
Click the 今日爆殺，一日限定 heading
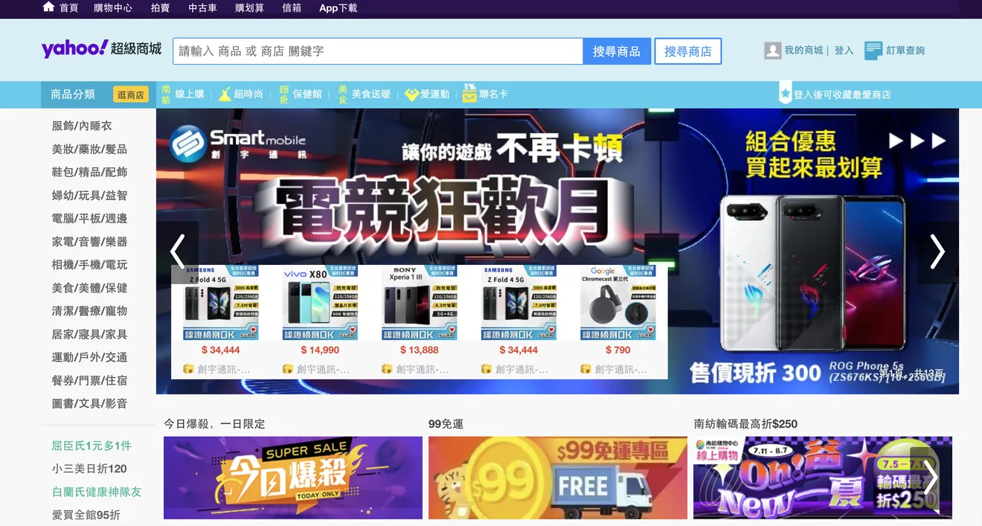(x=214, y=423)
